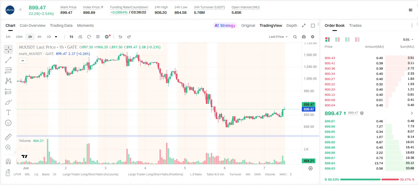Show only sell orders in order book
The height and width of the screenshot is (185, 418).
(357, 39)
